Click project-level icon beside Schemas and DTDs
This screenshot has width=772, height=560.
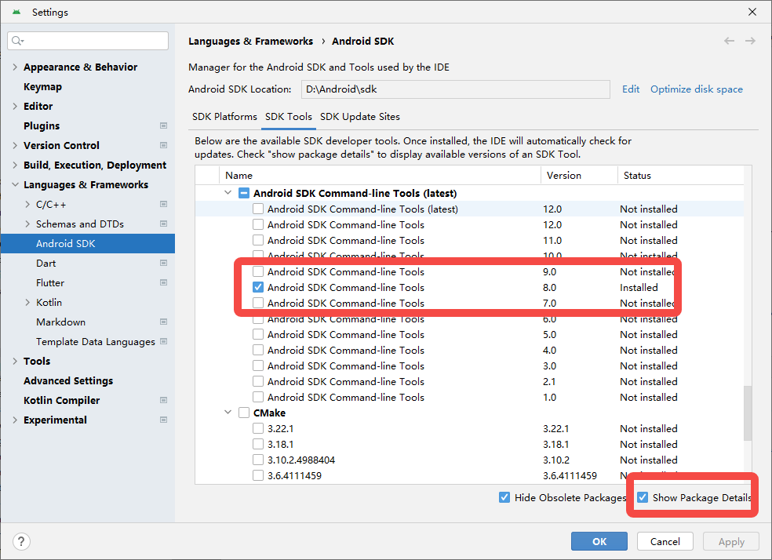163,224
